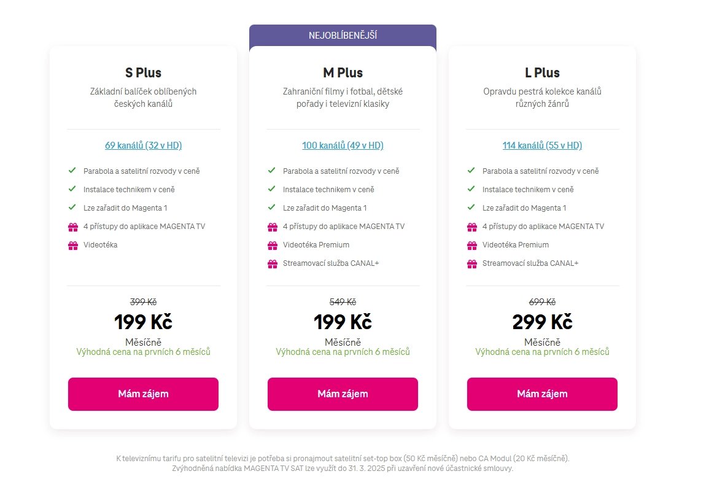Click the 299 Kč price in L Plus
The width and height of the screenshot is (717, 490).
[542, 321]
